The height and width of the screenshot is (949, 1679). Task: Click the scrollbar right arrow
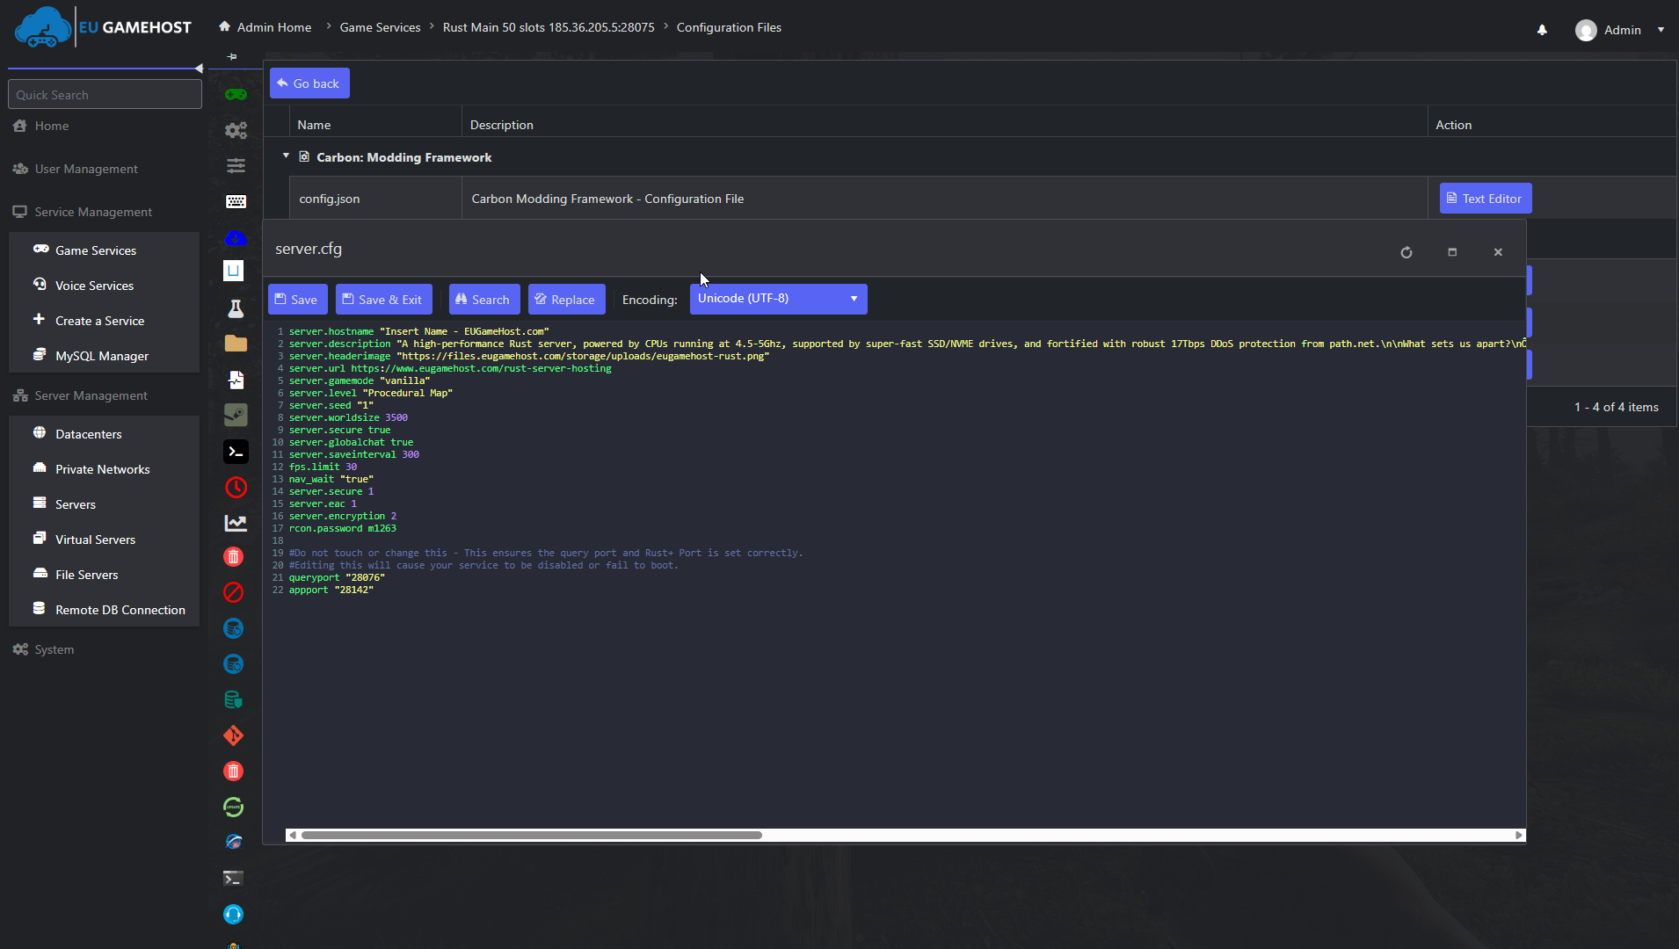1518,835
